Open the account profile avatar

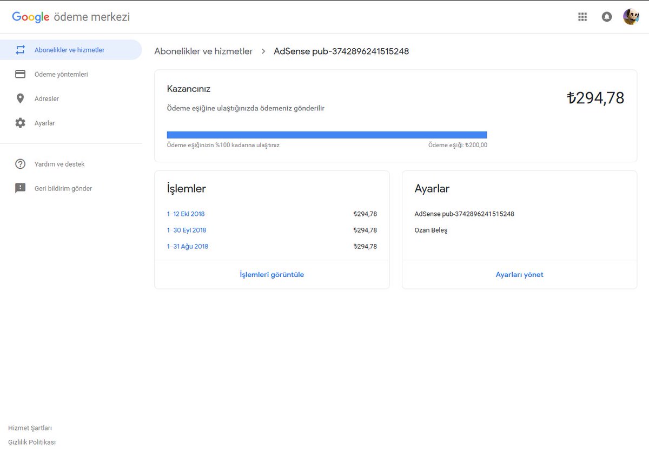[x=631, y=17]
